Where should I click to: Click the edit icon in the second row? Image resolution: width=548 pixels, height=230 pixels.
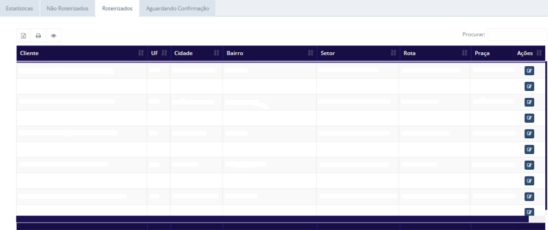[x=529, y=86]
